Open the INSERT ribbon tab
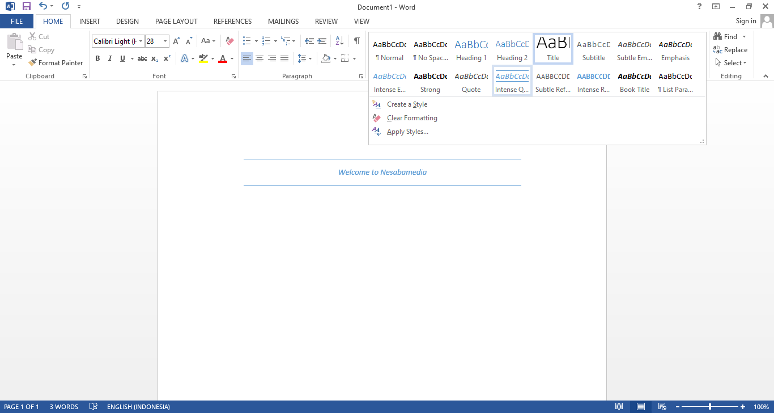The width and height of the screenshot is (774, 413). click(90, 22)
